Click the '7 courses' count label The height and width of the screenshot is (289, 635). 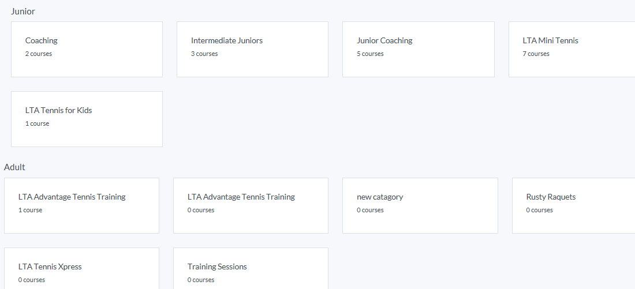coord(536,54)
